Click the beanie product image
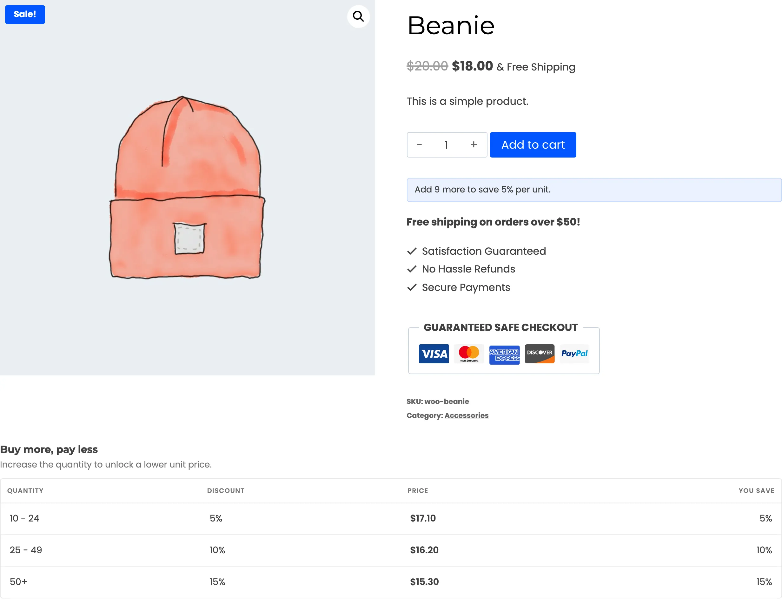Viewport: 782px width, 613px height. tap(187, 187)
